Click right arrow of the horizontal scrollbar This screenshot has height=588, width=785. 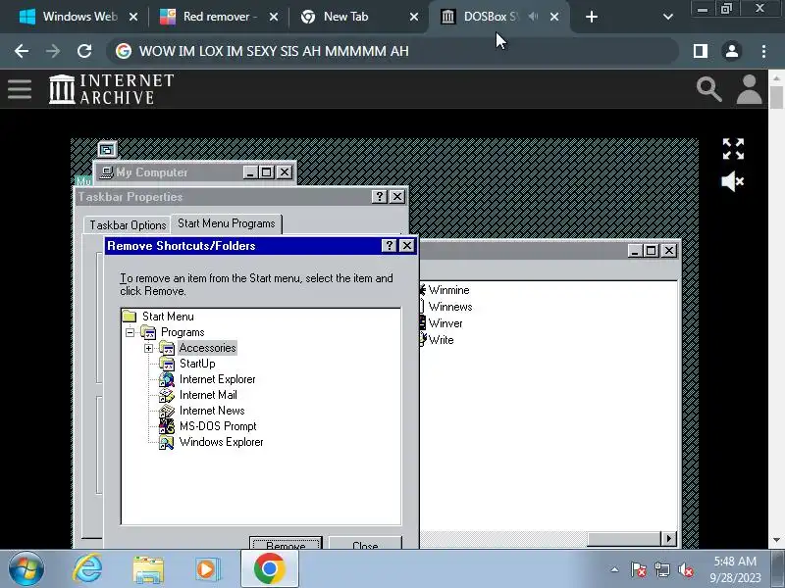click(x=669, y=538)
